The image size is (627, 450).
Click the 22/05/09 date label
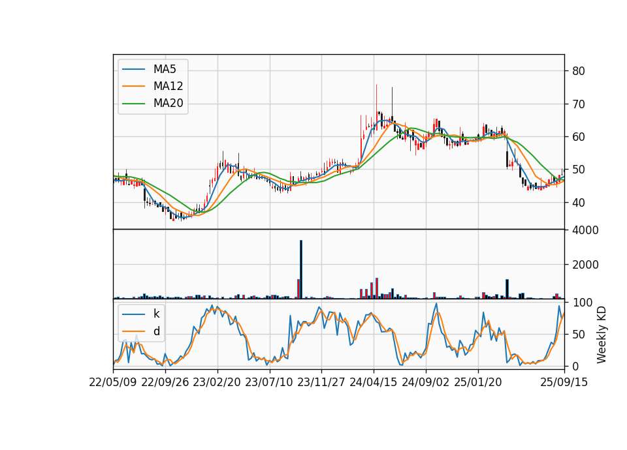(113, 383)
